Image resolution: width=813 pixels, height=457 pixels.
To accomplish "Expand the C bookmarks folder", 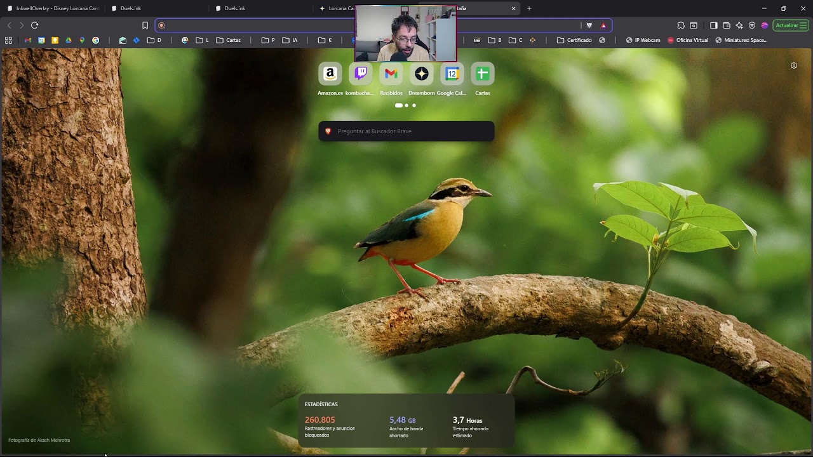I will click(x=516, y=40).
